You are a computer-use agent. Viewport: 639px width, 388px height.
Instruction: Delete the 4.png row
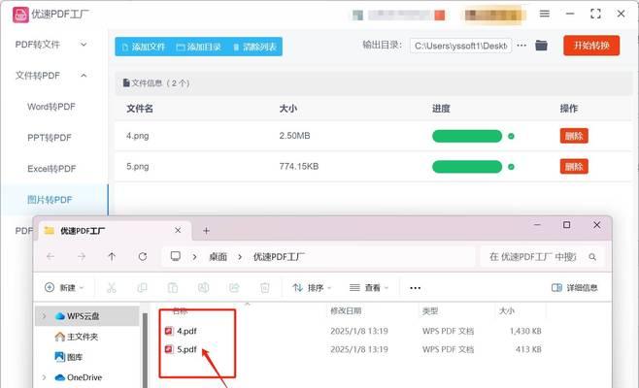[574, 136]
